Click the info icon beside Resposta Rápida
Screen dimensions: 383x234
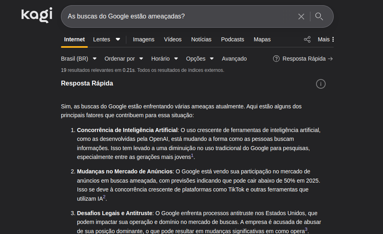click(321, 84)
